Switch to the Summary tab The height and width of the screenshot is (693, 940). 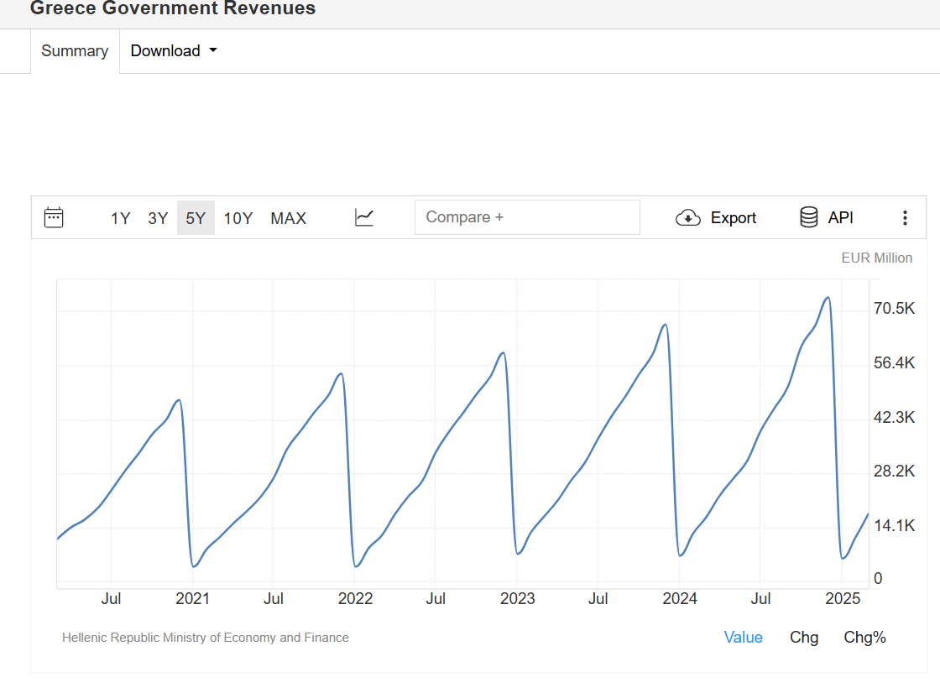pyautogui.click(x=75, y=51)
